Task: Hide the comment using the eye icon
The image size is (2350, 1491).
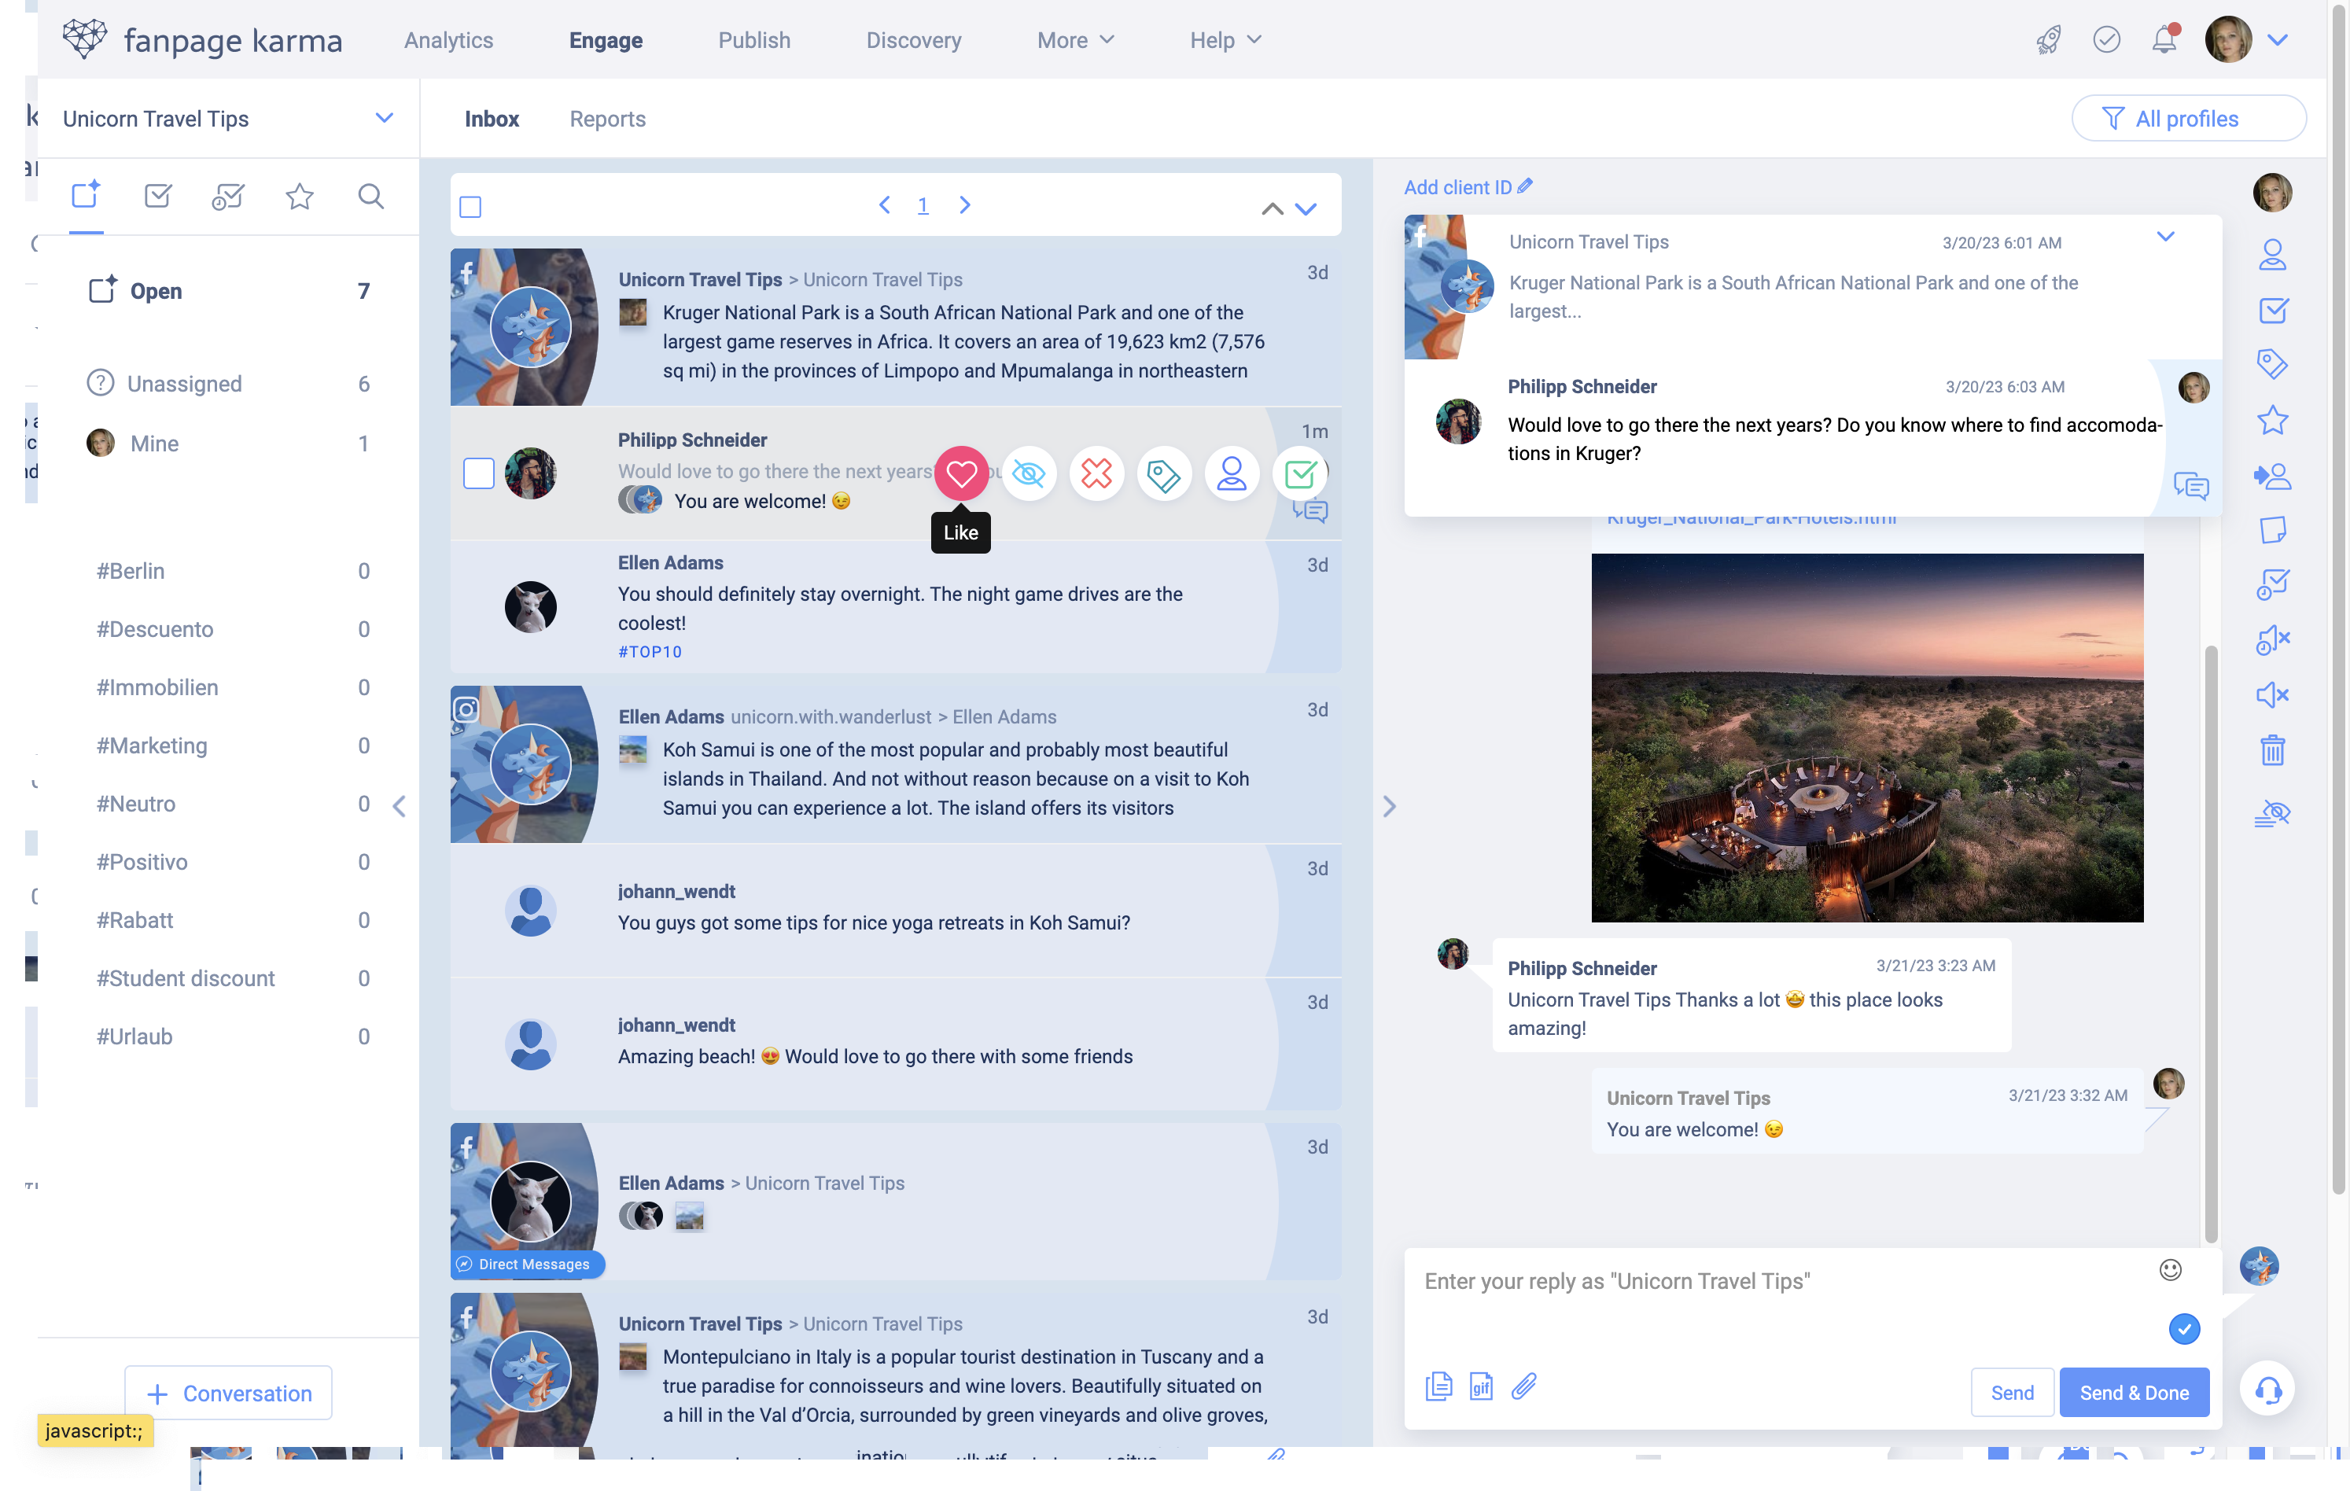Action: click(x=1029, y=473)
